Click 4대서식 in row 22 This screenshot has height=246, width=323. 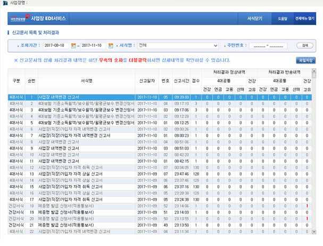16,232
